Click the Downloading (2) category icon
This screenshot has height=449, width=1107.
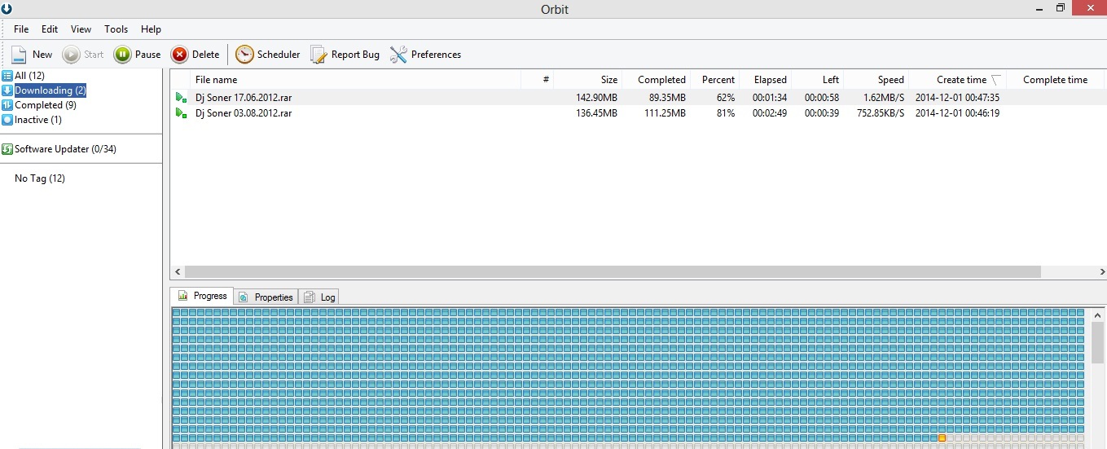point(7,90)
